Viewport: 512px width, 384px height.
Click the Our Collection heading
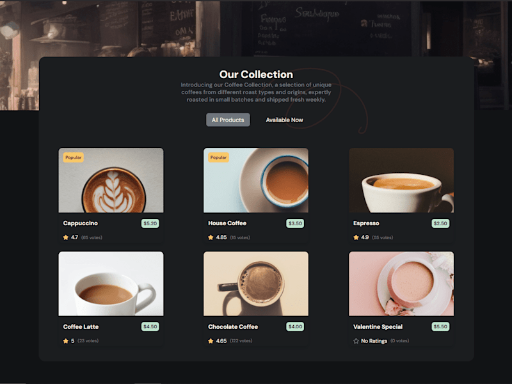[256, 74]
